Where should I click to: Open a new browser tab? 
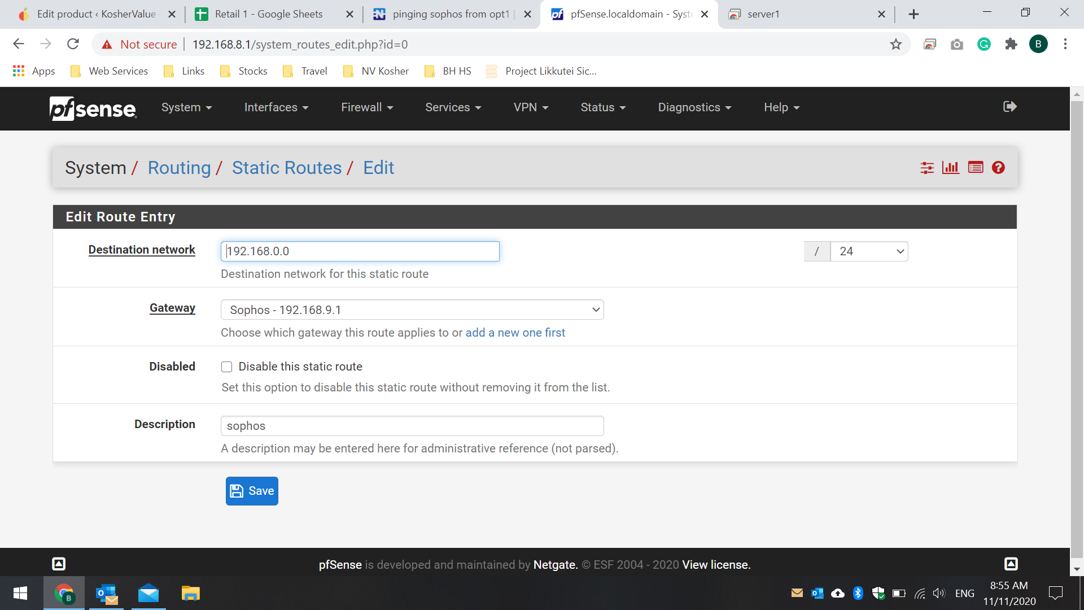(913, 14)
